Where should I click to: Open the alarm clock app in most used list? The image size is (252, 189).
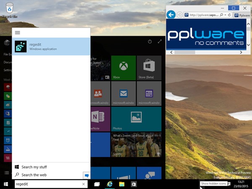8,140
